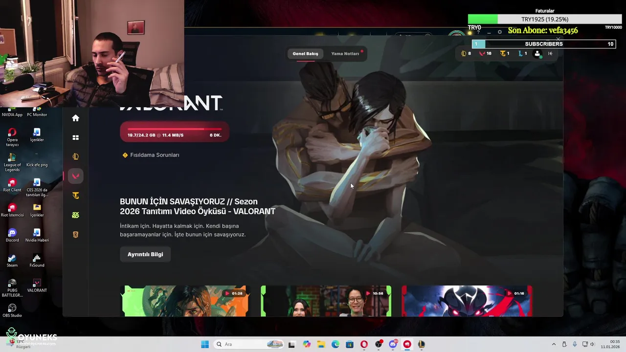Click the Ayrıntılı Bilgi button
The width and height of the screenshot is (626, 352).
[x=145, y=254]
